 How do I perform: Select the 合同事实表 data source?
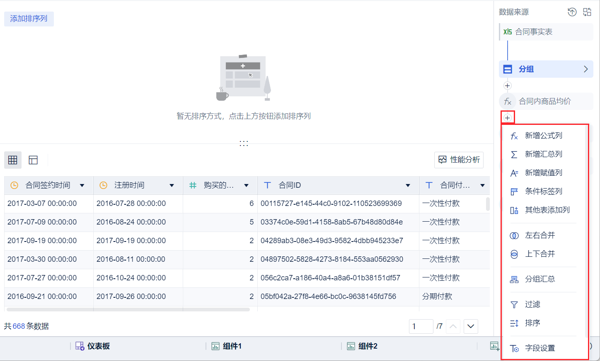tap(546, 32)
